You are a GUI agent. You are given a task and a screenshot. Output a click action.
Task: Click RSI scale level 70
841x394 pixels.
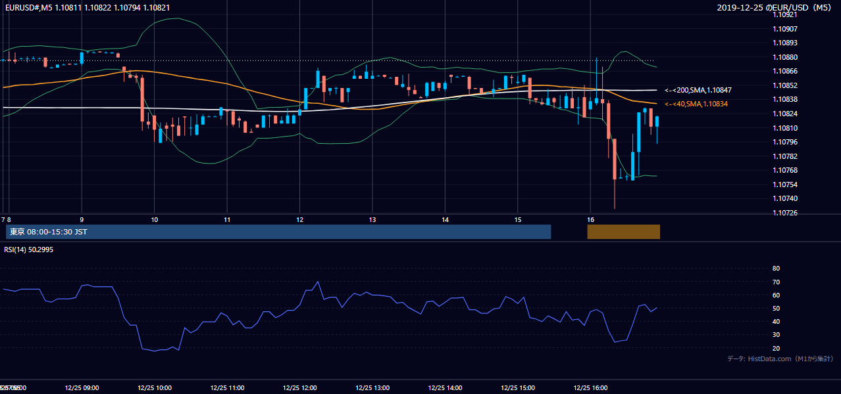point(776,282)
